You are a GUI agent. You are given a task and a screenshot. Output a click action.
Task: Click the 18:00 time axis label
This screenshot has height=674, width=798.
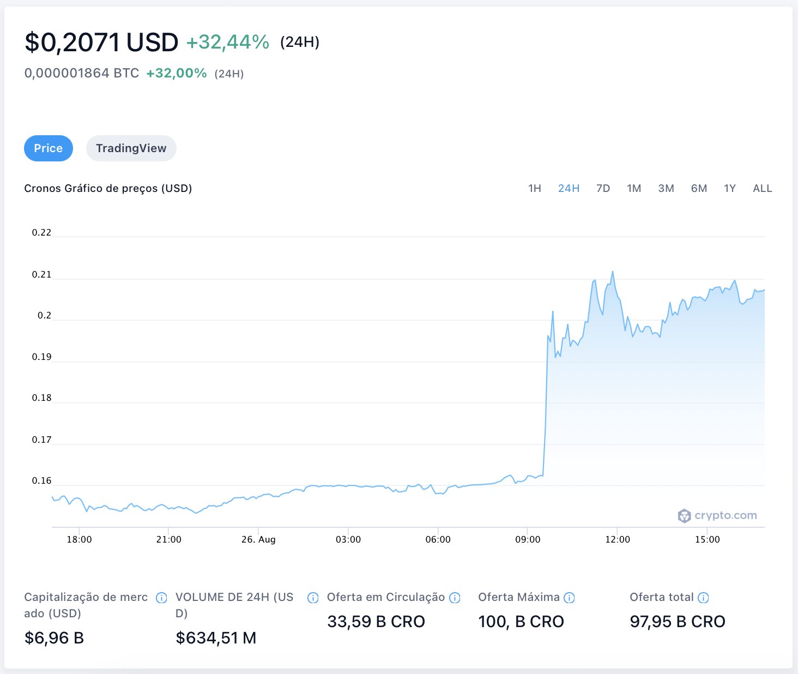tap(79, 539)
